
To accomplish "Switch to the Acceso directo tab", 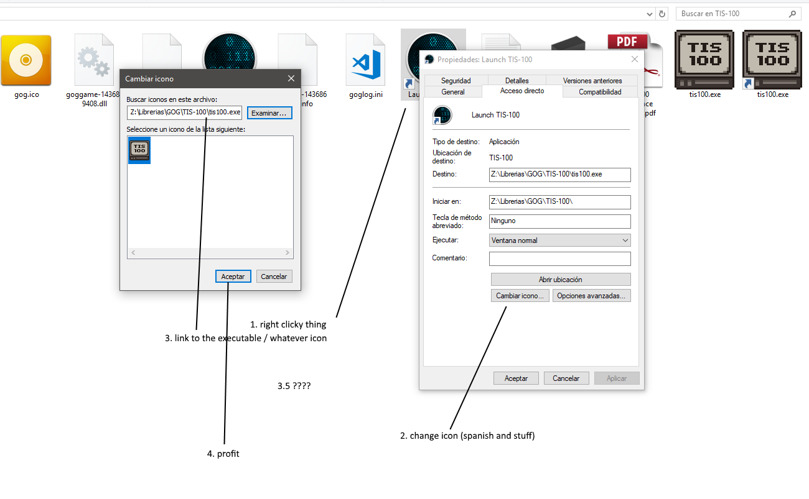I will pyautogui.click(x=522, y=91).
